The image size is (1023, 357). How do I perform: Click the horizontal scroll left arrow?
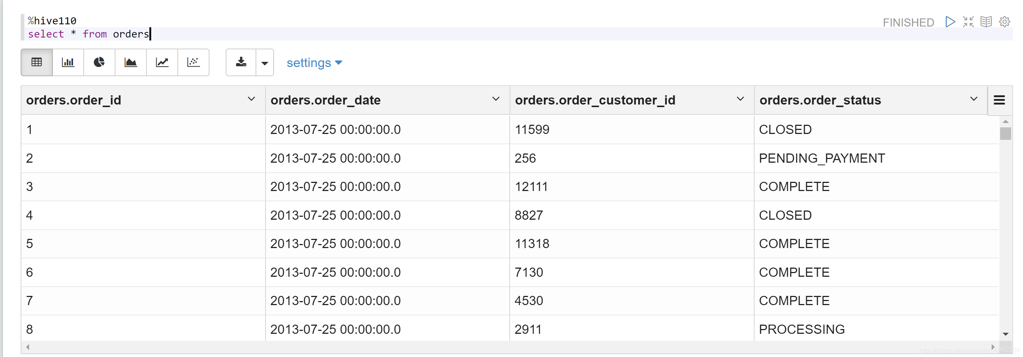coord(27,347)
